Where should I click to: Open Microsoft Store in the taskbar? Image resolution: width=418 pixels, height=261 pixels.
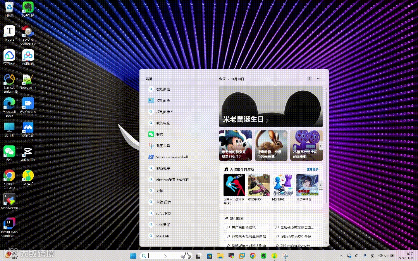coord(210,256)
